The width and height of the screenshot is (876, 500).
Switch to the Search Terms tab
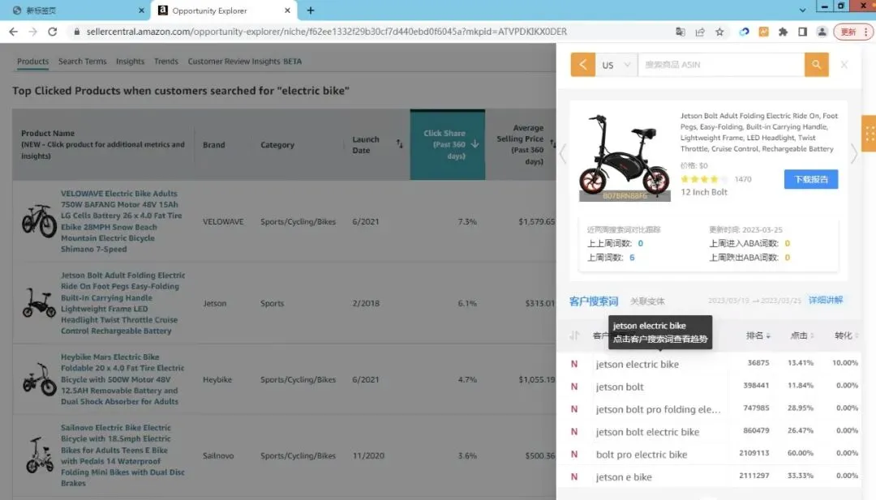point(82,62)
